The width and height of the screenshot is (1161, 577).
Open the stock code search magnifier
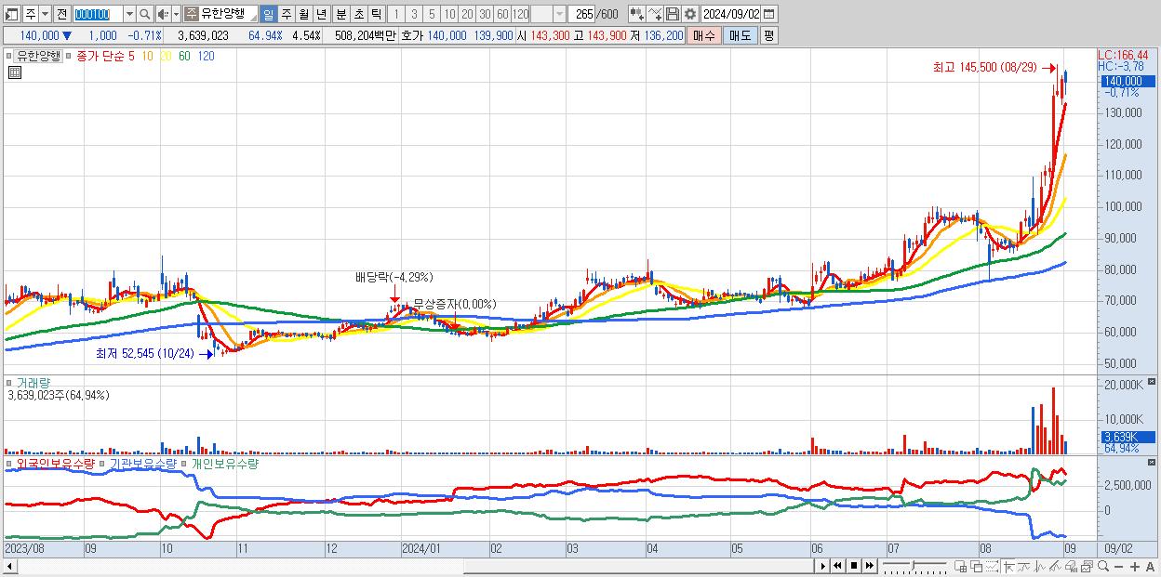(144, 14)
